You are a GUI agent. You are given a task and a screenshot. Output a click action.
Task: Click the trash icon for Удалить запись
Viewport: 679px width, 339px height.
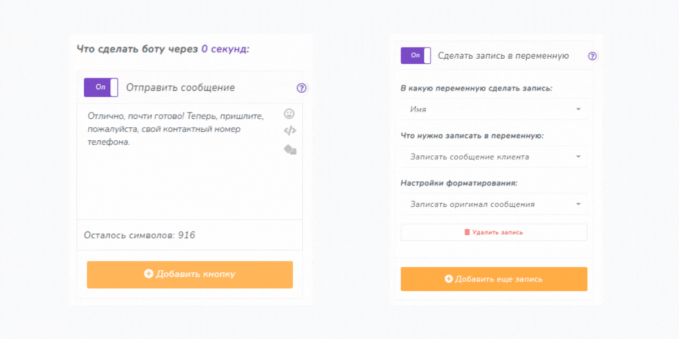467,232
